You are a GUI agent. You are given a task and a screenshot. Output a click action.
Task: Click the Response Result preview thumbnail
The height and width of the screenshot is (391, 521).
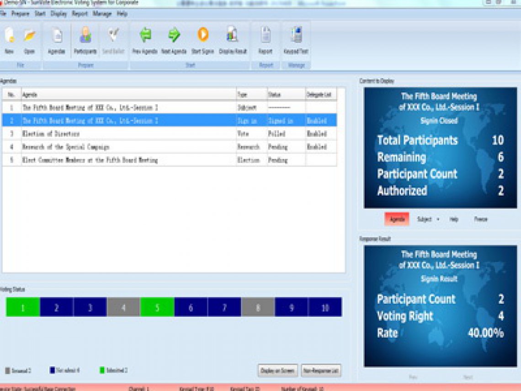point(440,306)
